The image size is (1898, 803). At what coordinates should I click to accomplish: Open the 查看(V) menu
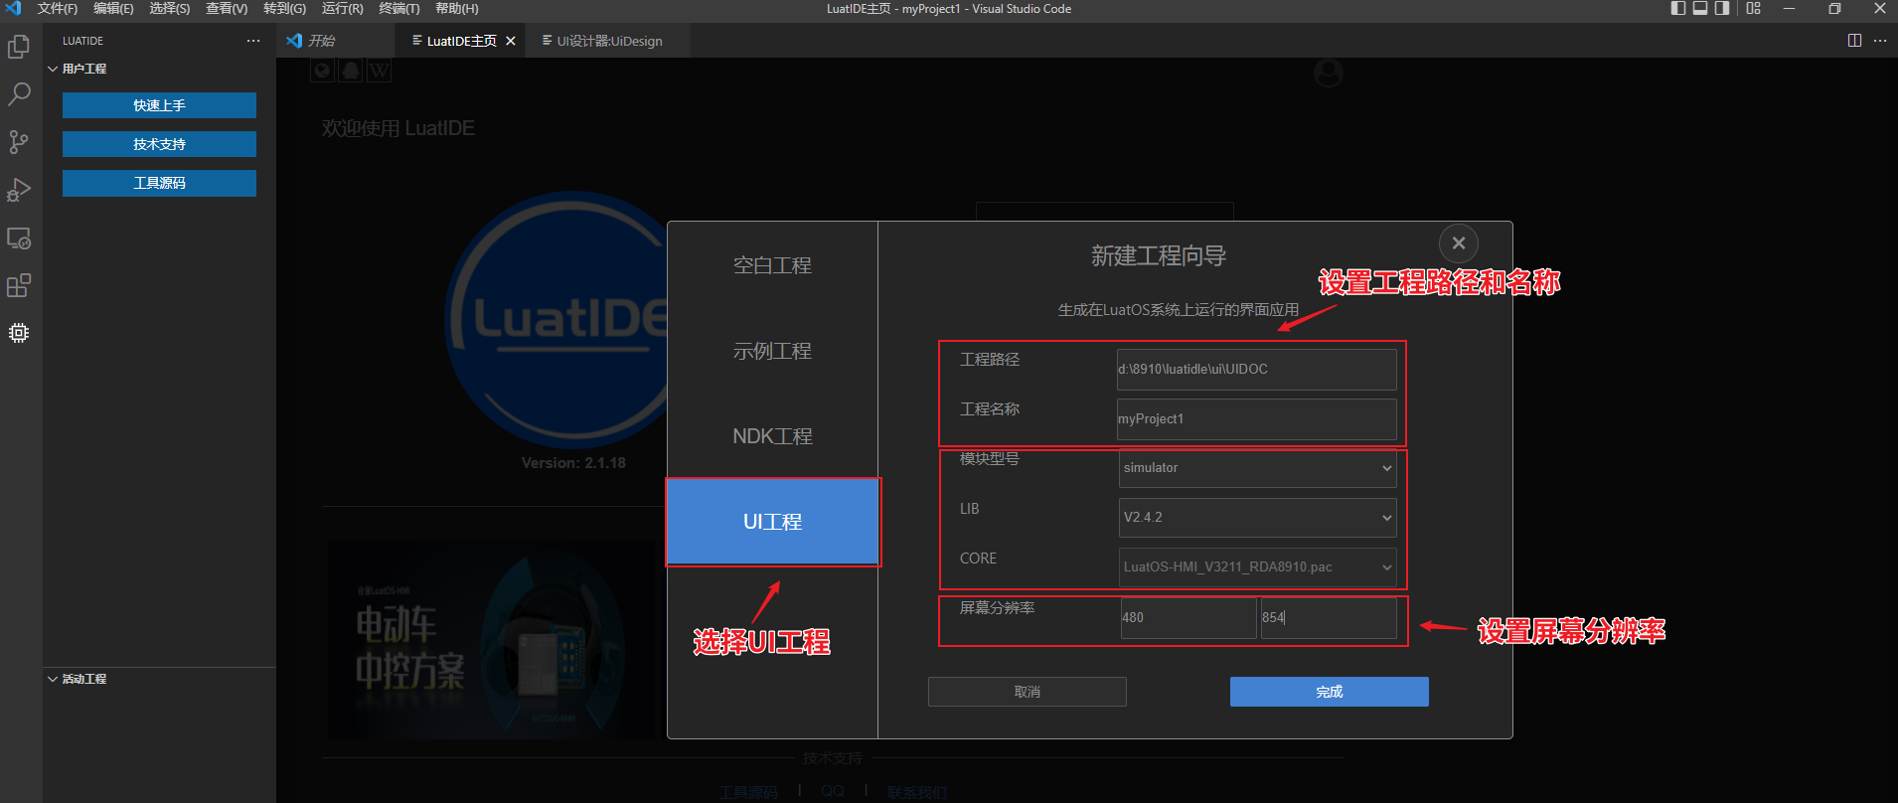coord(227,9)
